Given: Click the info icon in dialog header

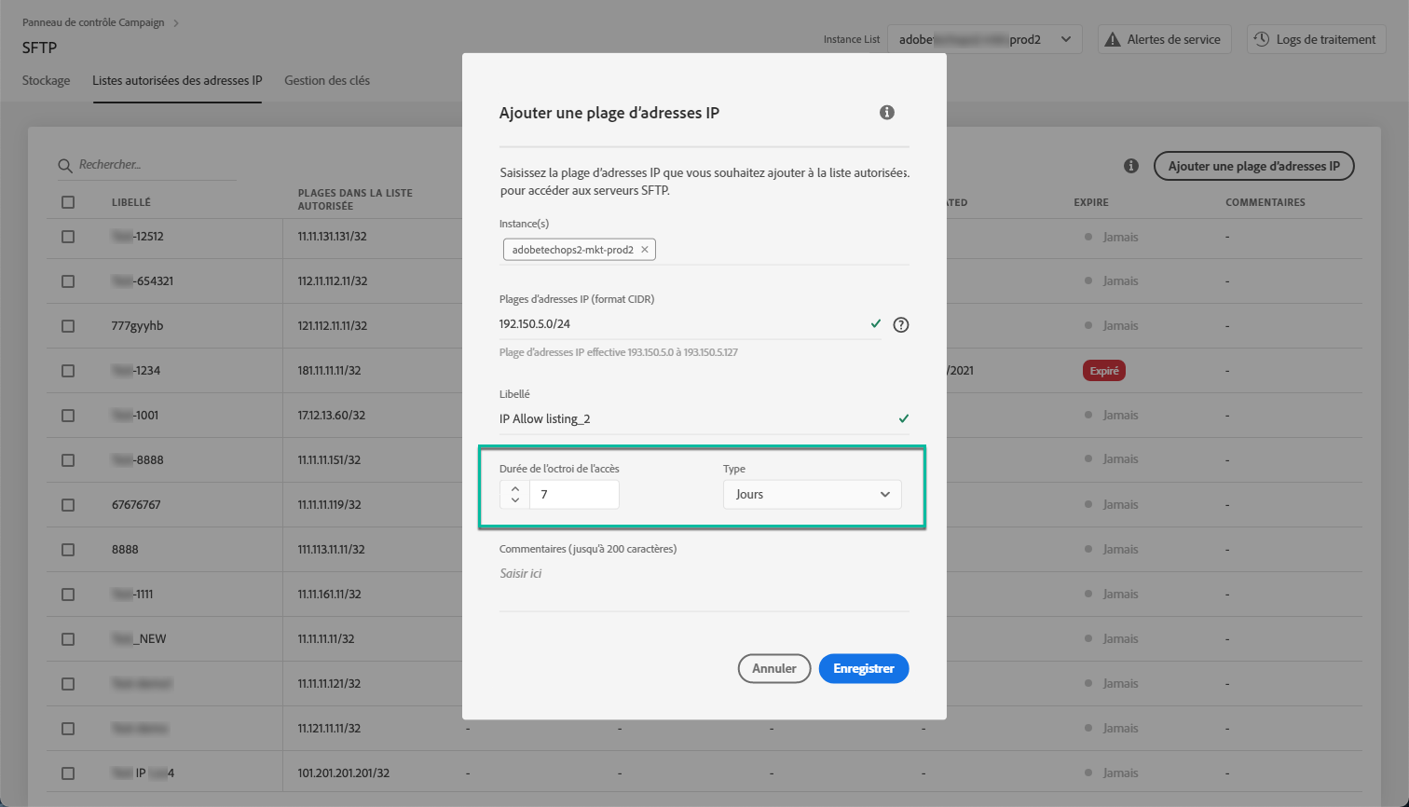Looking at the screenshot, I should tap(887, 113).
